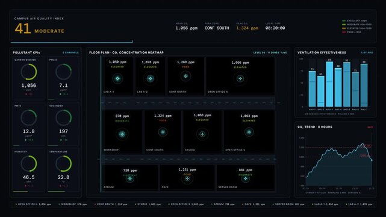Select the PM2.5 gauge ring

coord(63,72)
